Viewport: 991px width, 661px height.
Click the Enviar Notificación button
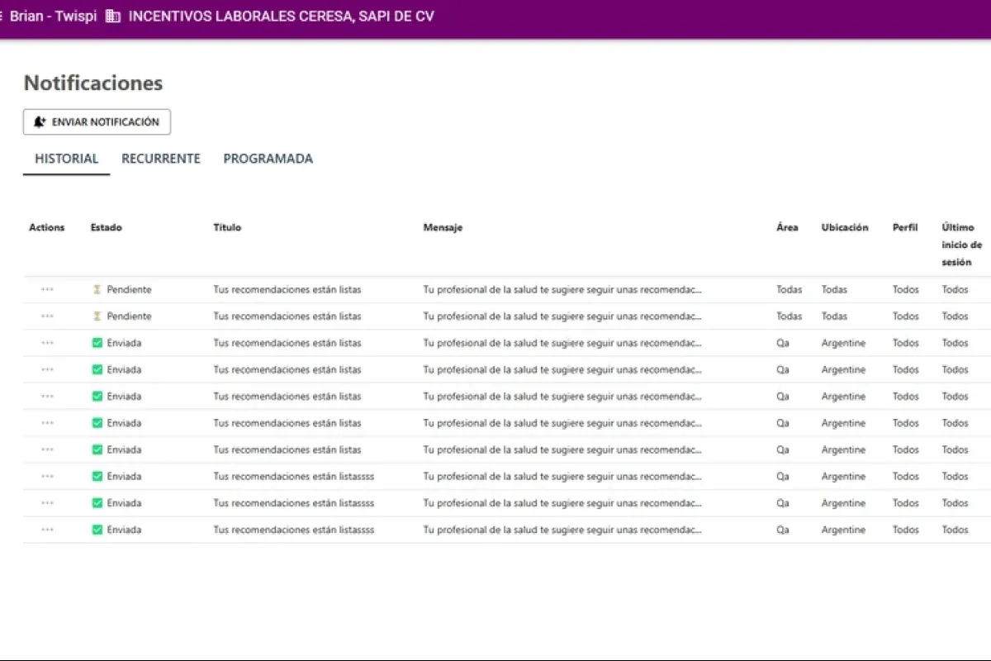pos(97,122)
